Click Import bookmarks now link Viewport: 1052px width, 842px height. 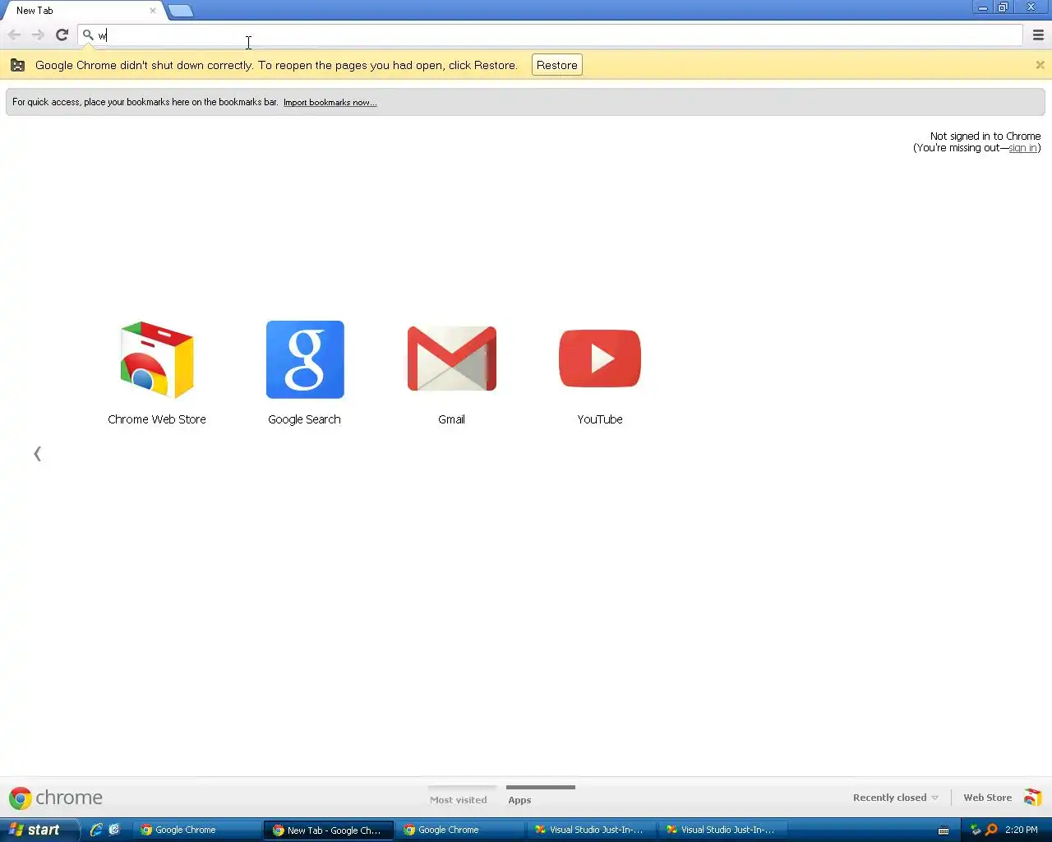330,103
